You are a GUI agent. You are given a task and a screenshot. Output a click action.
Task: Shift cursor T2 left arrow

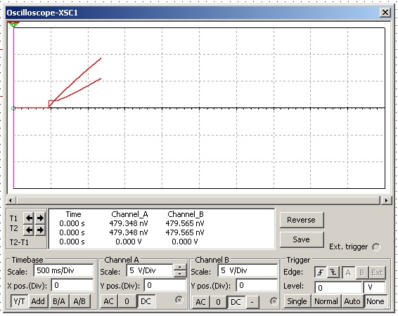click(29, 230)
